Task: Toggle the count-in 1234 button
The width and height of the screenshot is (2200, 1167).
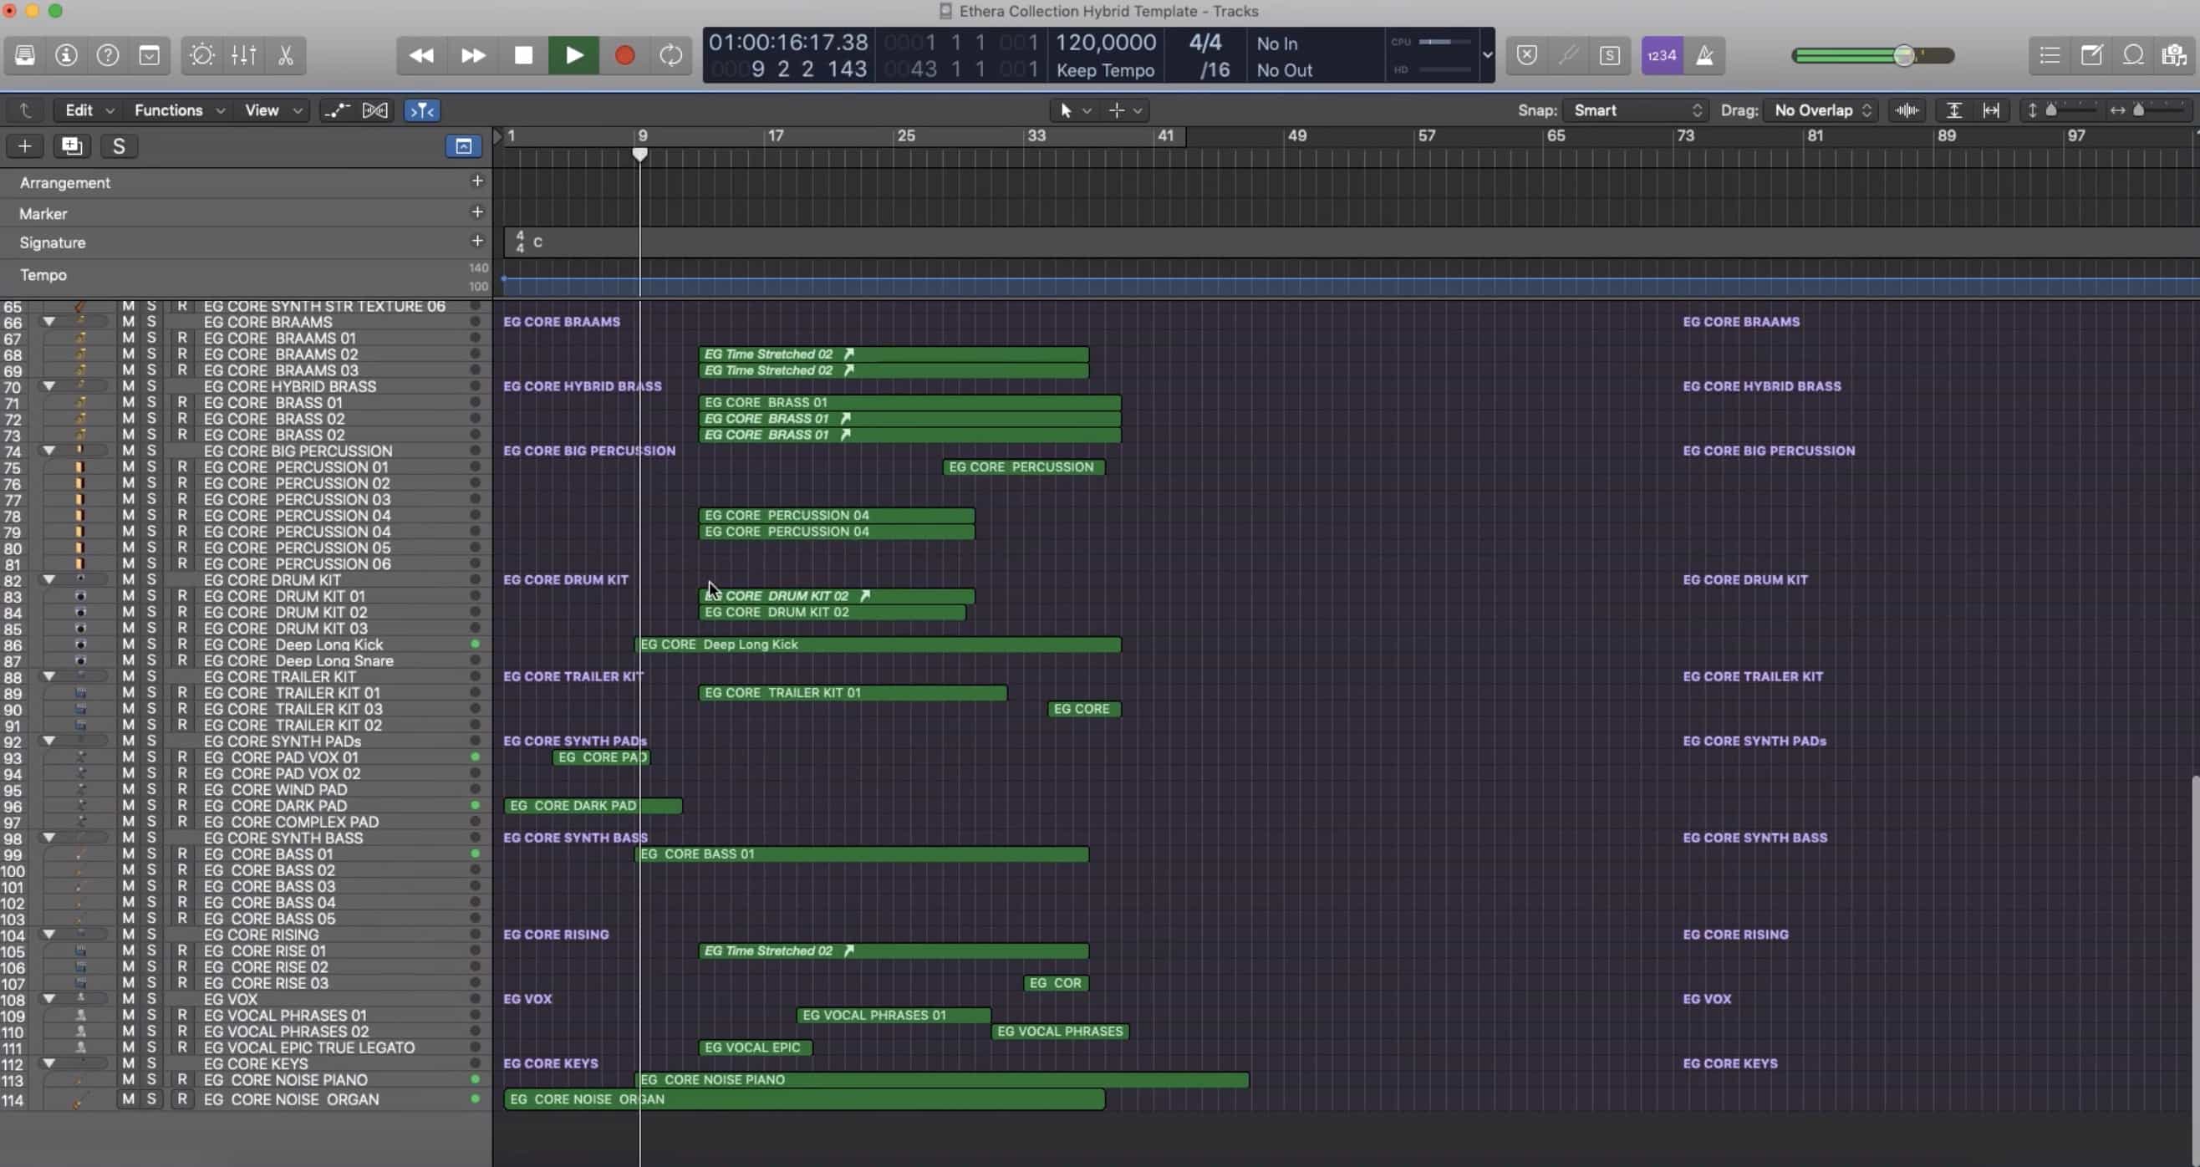Action: pos(1662,55)
